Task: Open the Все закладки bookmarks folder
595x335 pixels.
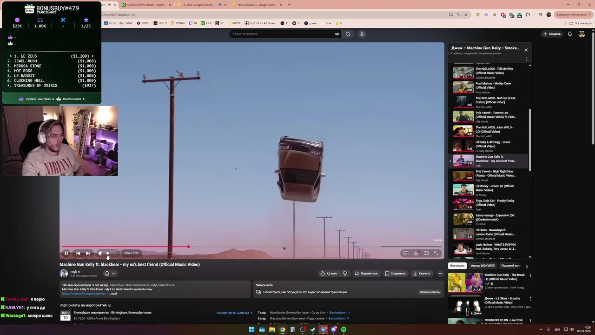Action: (x=581, y=23)
